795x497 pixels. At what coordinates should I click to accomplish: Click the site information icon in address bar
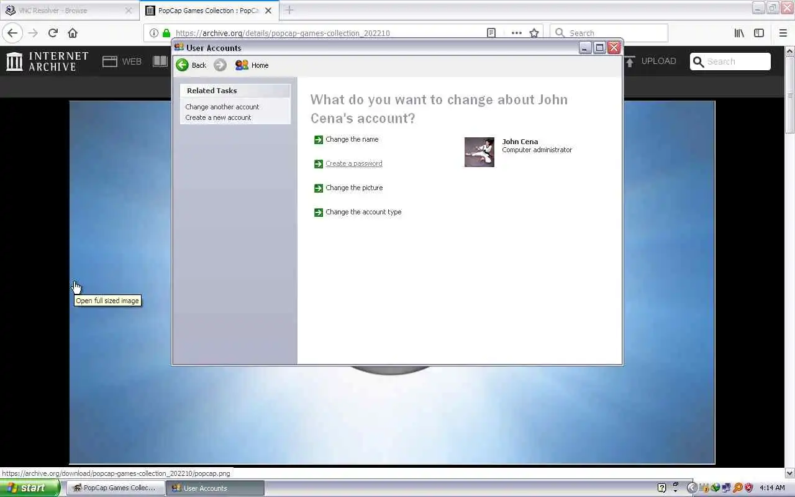tap(153, 33)
